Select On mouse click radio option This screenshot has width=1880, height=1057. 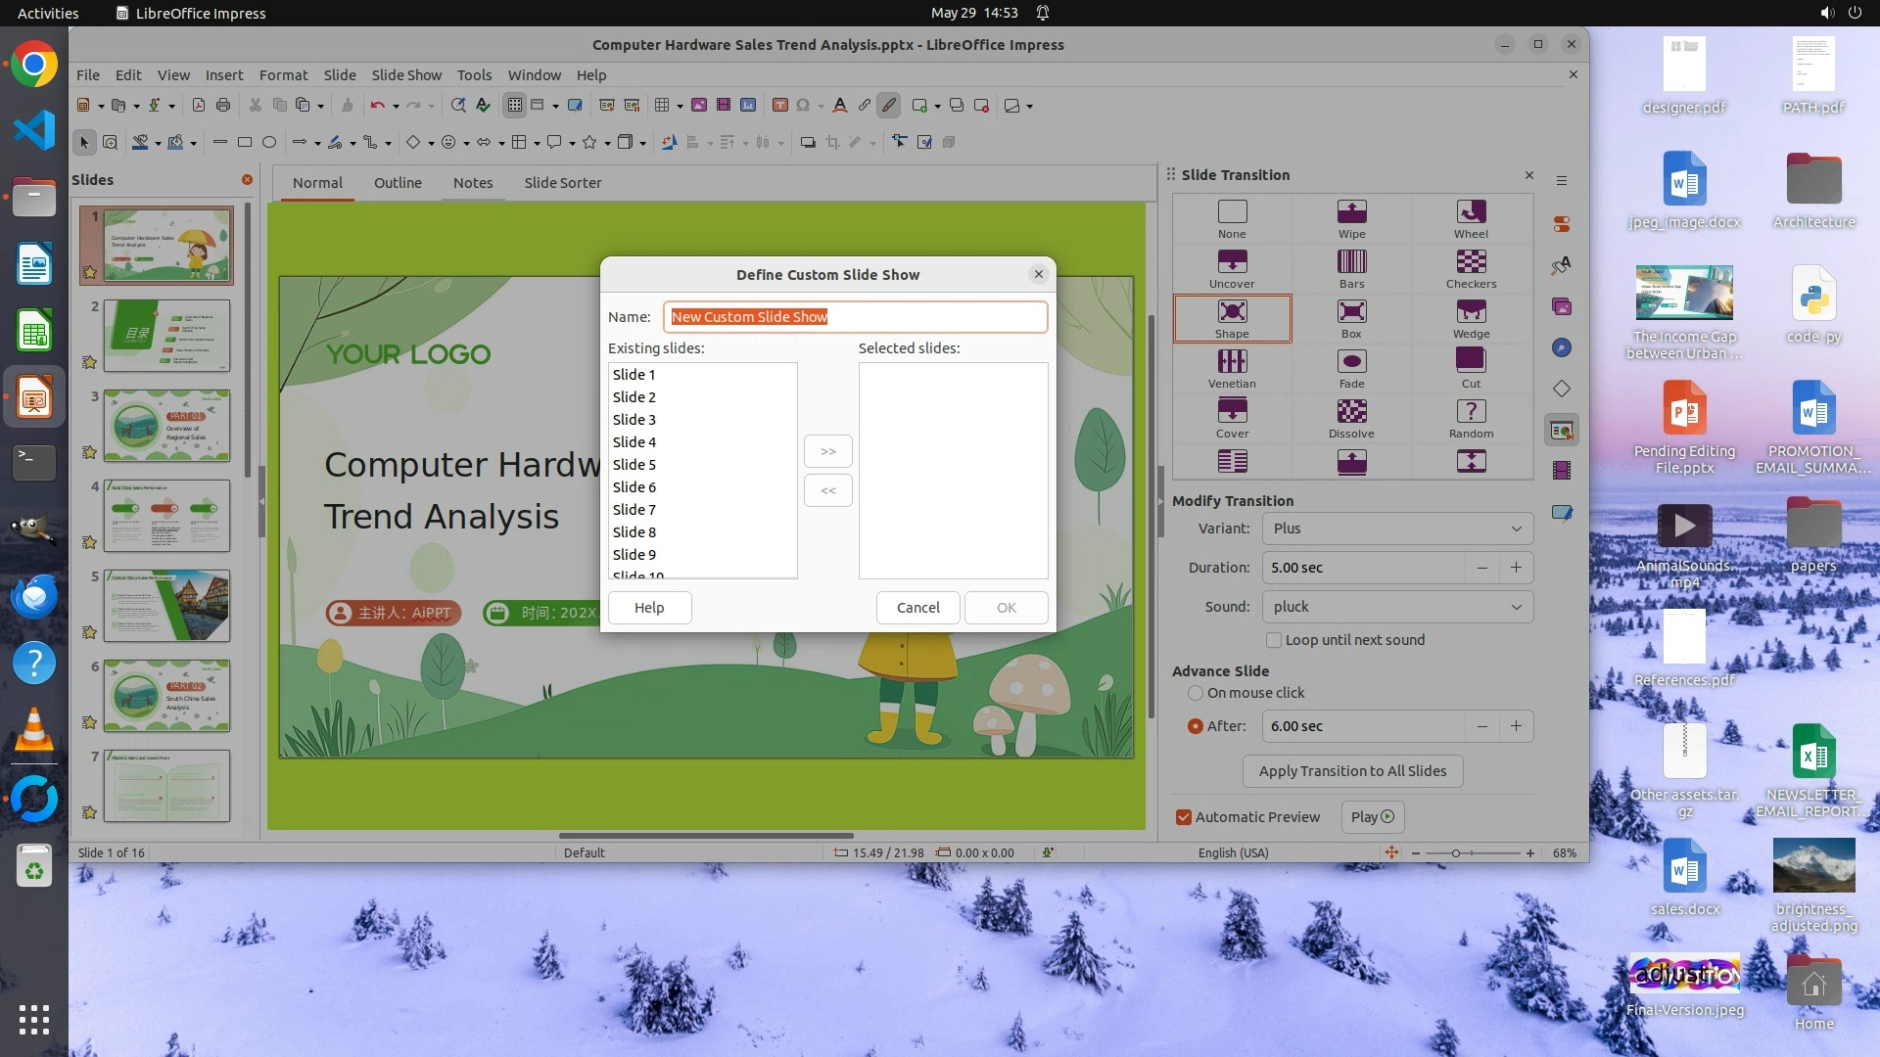click(x=1196, y=693)
